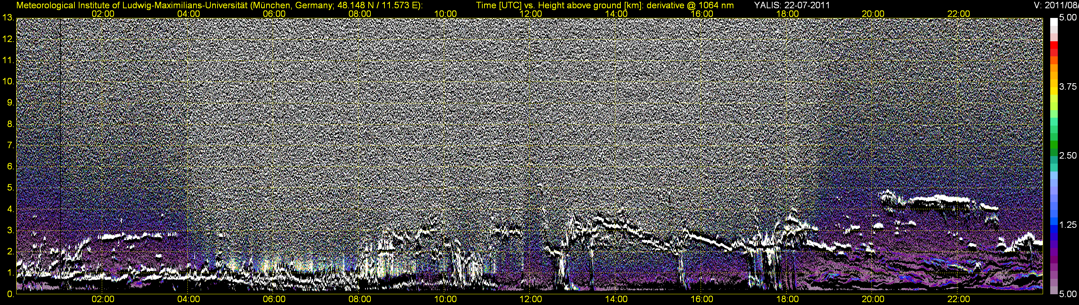Viewport: 1079px width, 305px height.
Task: Click the 16:00 label on the bottom time axis
Action: (702, 300)
